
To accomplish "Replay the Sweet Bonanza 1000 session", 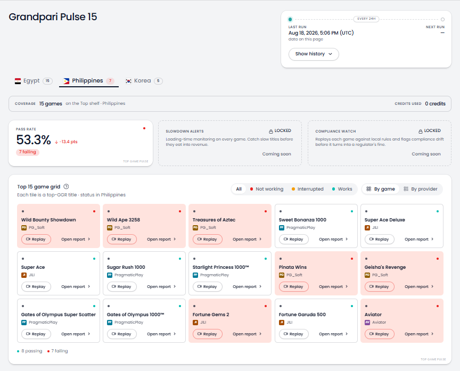I will (294, 240).
